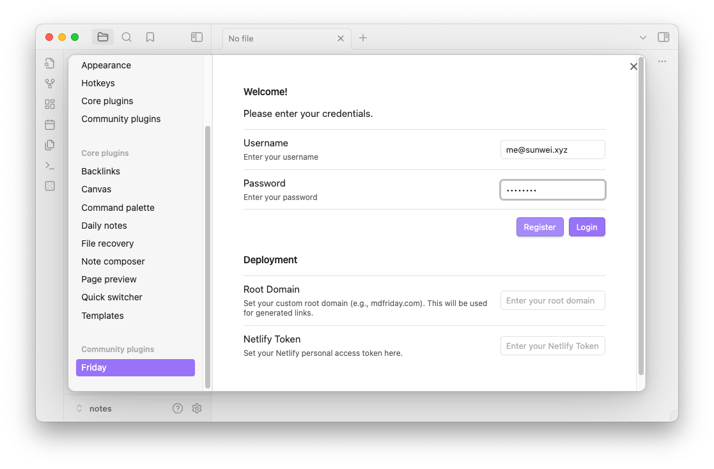
Task: Expand the tab list chevron
Action: click(x=643, y=37)
